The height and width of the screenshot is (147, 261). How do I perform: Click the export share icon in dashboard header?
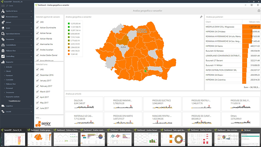[259, 11]
